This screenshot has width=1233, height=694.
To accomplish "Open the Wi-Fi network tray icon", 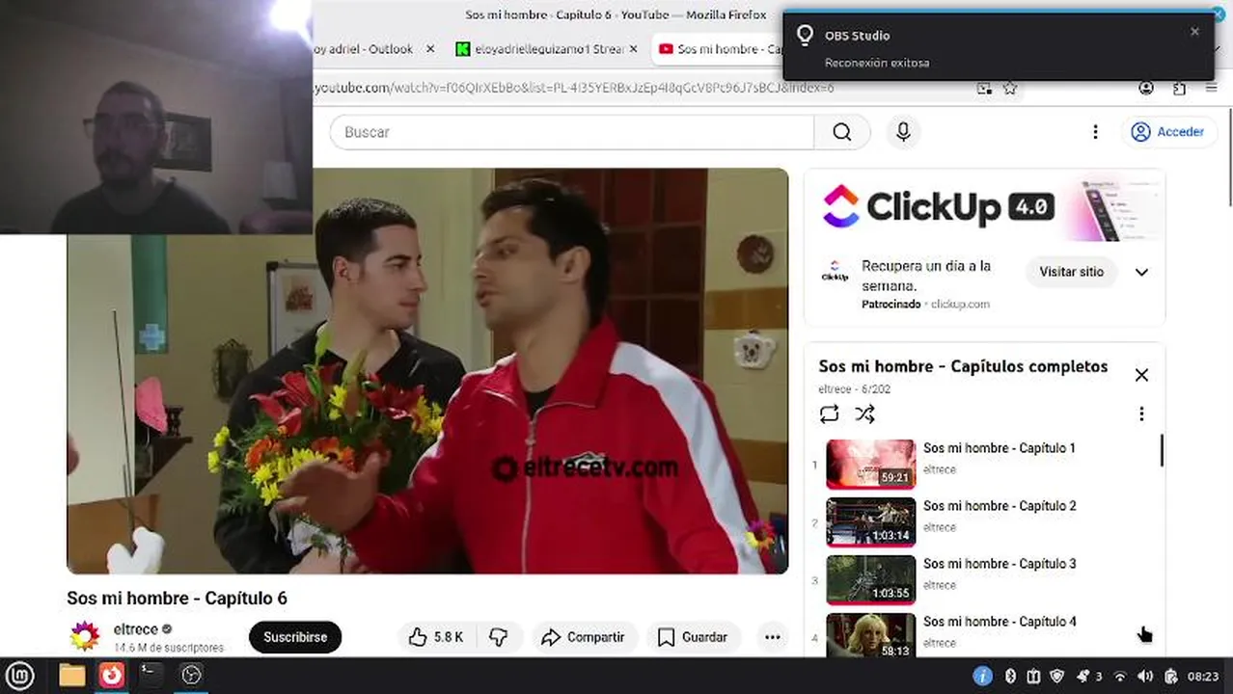I will [1119, 676].
